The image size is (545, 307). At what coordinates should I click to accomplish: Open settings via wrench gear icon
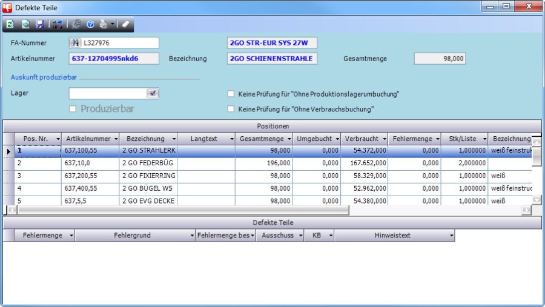[76, 25]
